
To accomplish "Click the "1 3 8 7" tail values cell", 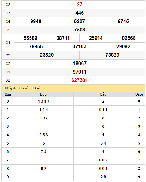I will tap(44, 101).
